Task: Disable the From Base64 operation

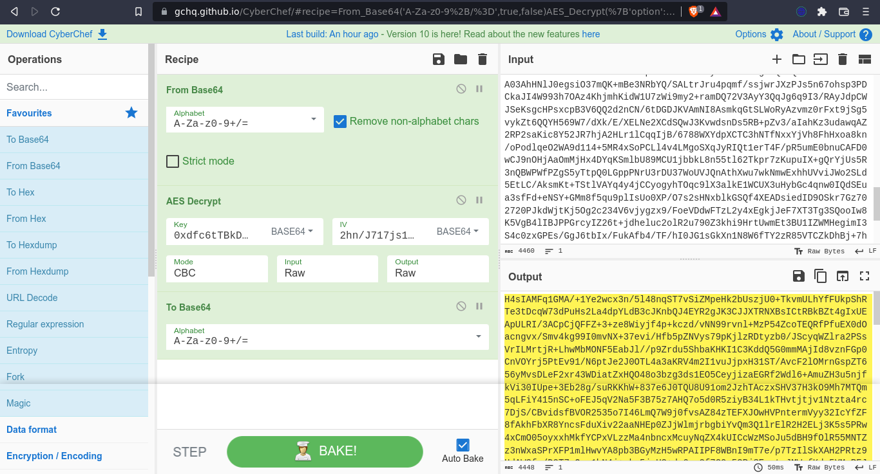Action: 461,89
